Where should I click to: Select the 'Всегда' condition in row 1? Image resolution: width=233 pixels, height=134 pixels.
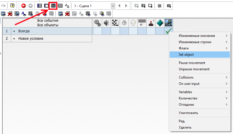pyautogui.click(x=24, y=31)
